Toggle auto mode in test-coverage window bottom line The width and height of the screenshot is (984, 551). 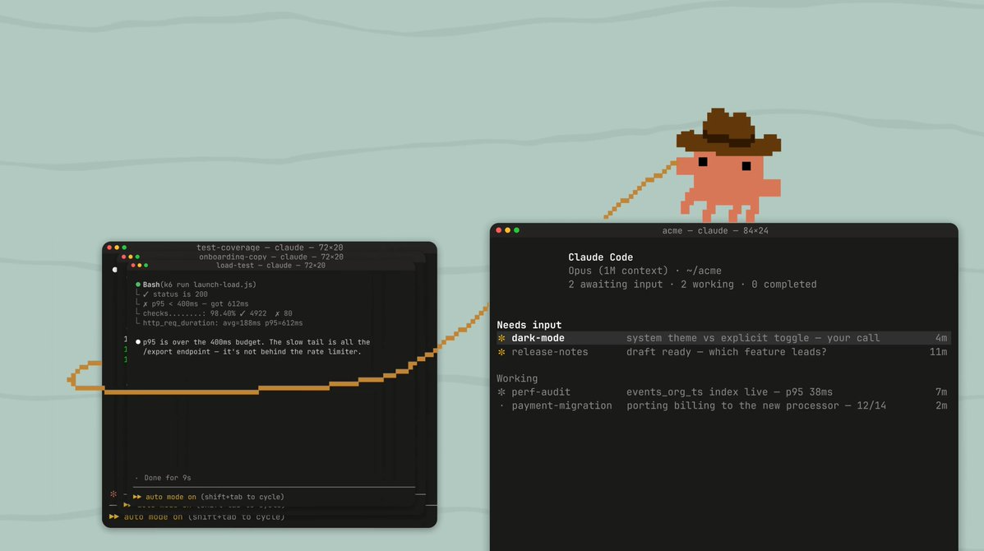(197, 517)
